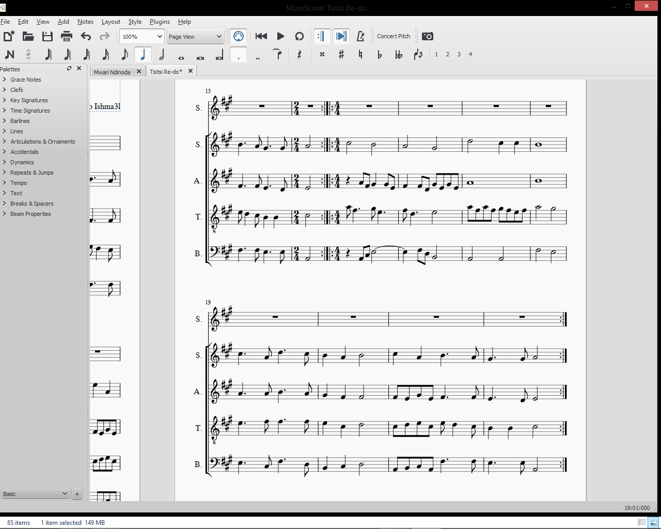Open the Basic workspace dropdown
Screen dimensions: 661x529
click(x=35, y=494)
